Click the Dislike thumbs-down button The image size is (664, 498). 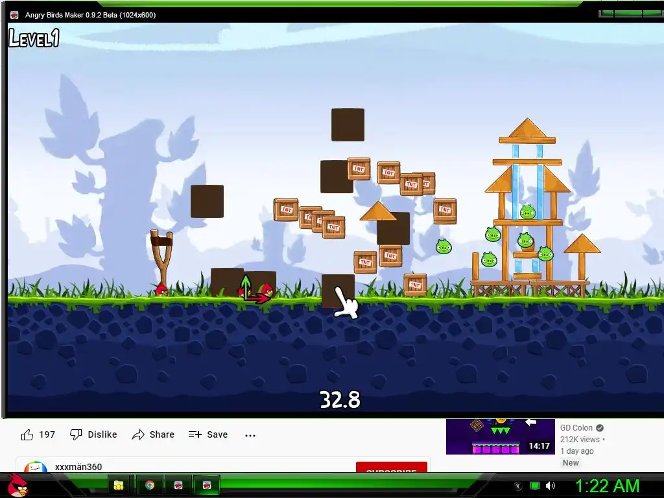pos(93,434)
